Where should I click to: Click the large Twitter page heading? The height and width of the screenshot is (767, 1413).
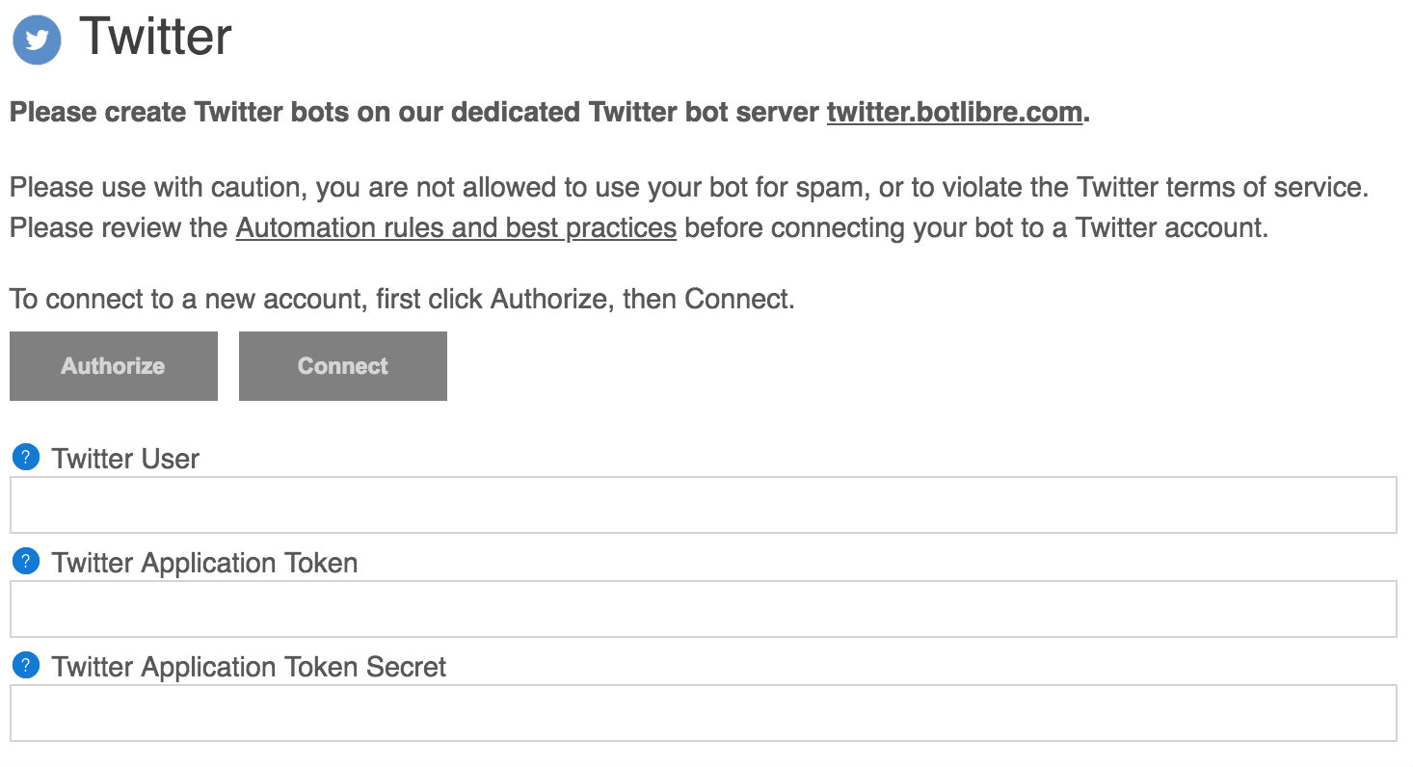click(x=155, y=38)
